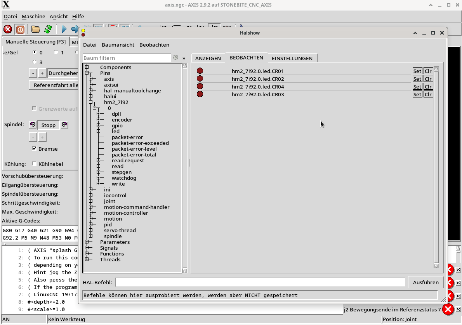Expand the Components tree node

87,67
